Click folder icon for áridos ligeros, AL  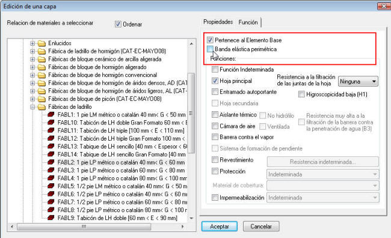[x=42, y=91]
